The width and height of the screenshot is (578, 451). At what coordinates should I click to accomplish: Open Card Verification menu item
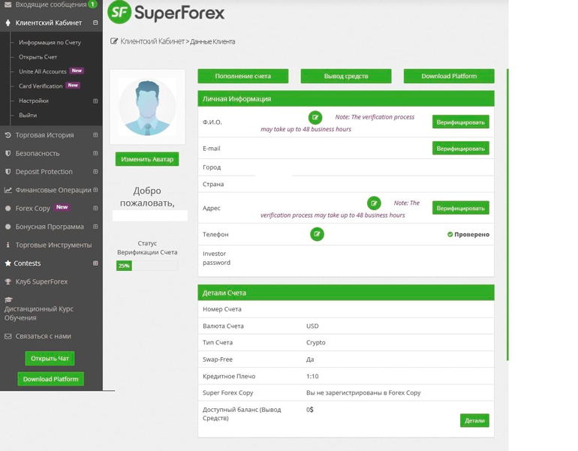pos(41,86)
